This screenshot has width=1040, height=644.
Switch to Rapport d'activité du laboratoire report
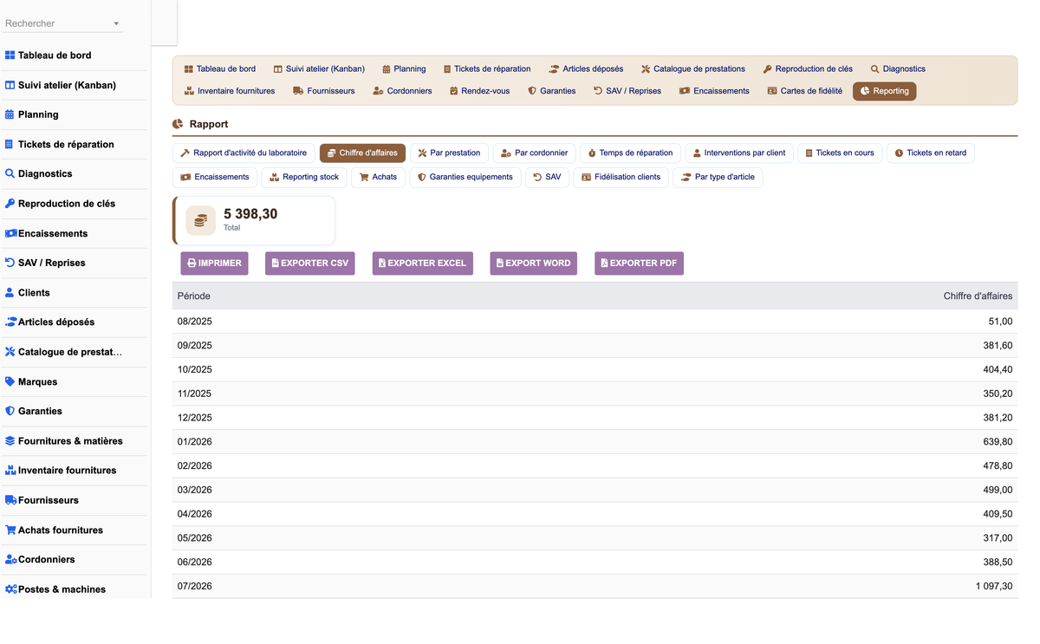point(244,153)
